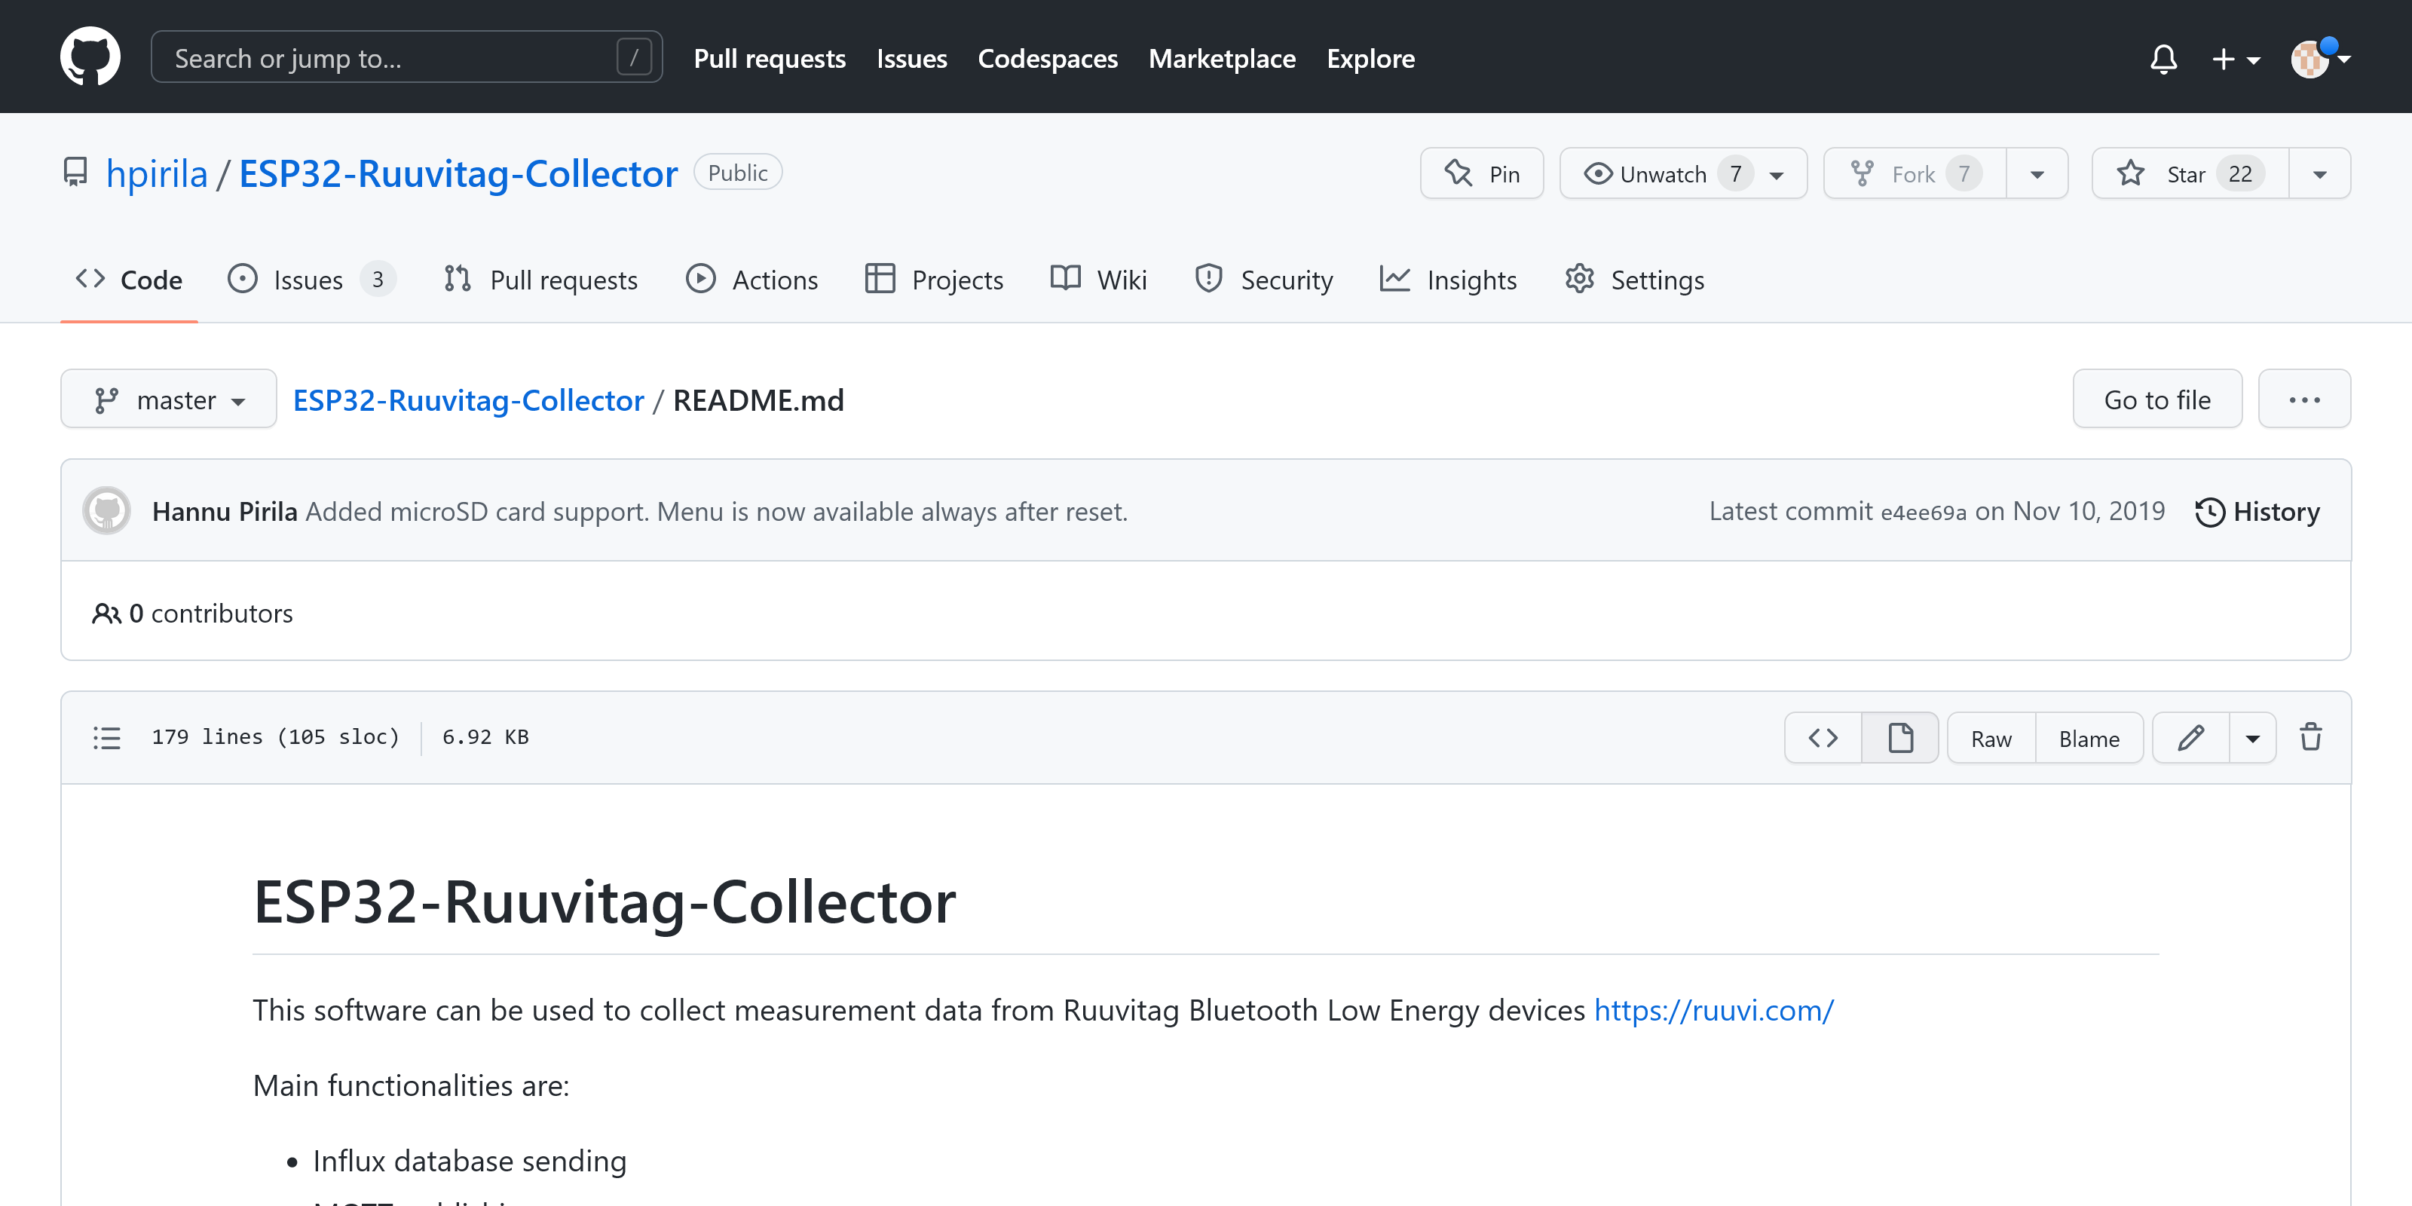Open the ruuvi.com link
Image resolution: width=2412 pixels, height=1206 pixels.
point(1713,1010)
